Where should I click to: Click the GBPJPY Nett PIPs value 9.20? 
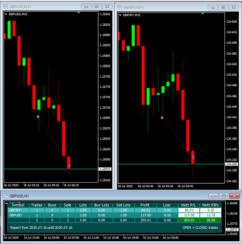point(210,210)
